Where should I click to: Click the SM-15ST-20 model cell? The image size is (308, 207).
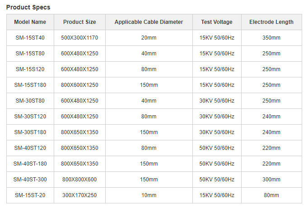click(30, 195)
